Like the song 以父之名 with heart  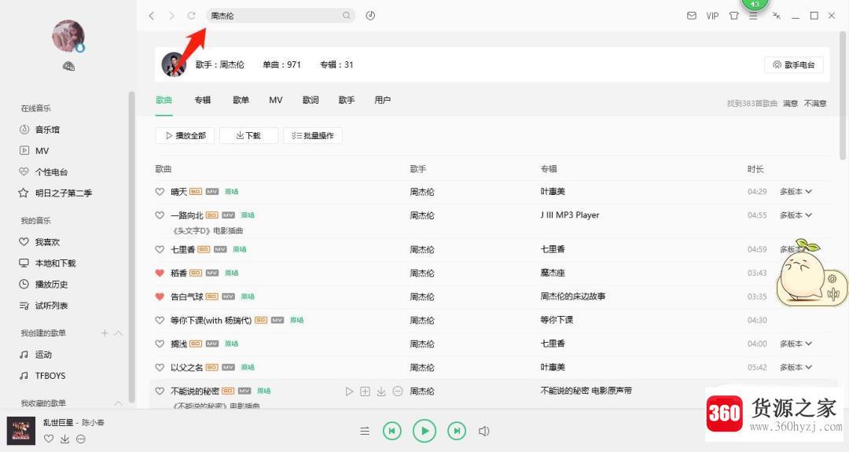[160, 367]
